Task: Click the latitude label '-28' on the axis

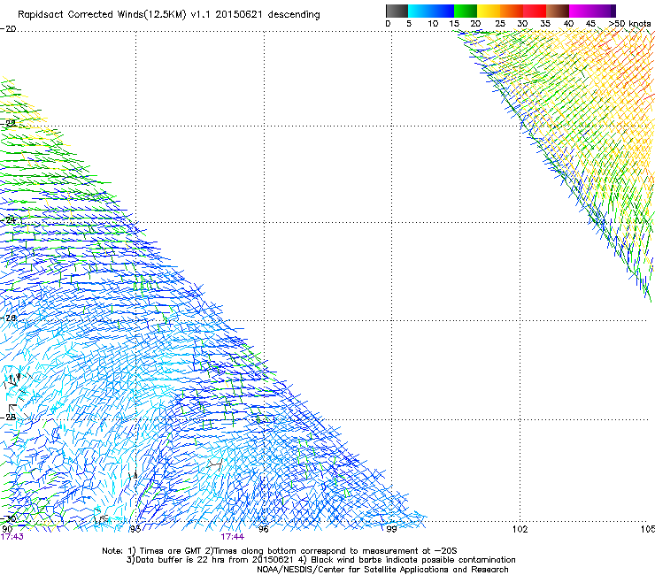Action: tap(8, 417)
